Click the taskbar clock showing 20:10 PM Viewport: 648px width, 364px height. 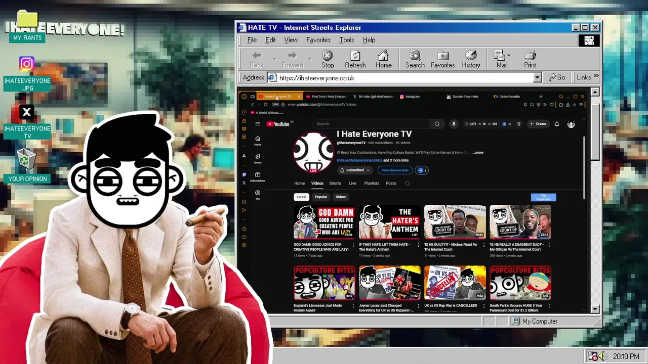click(x=626, y=356)
